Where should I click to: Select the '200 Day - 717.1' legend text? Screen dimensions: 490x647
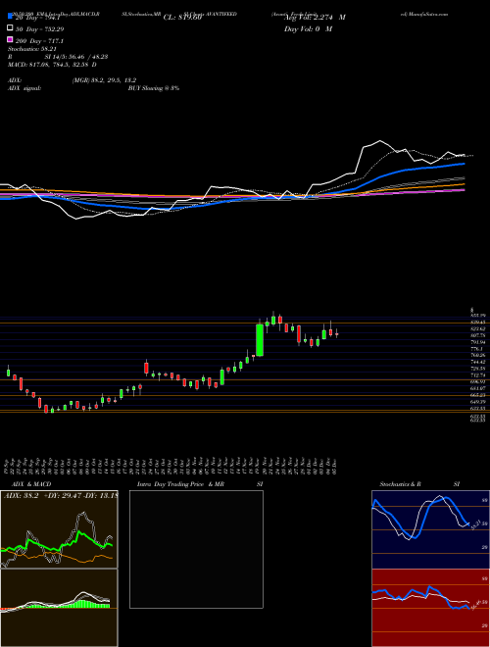(40, 41)
